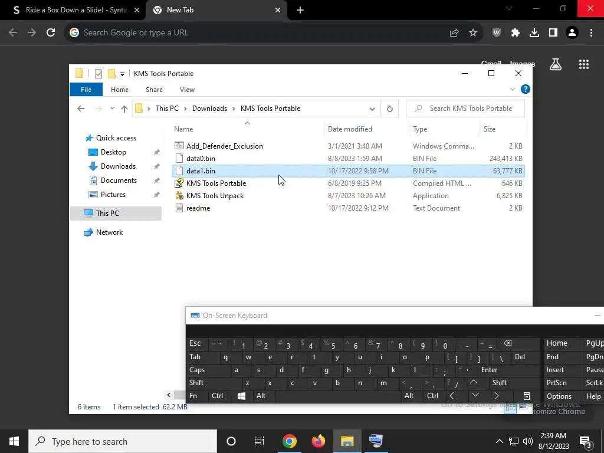Open Cortana circle on taskbar
Image resolution: width=604 pixels, height=453 pixels.
pyautogui.click(x=231, y=441)
